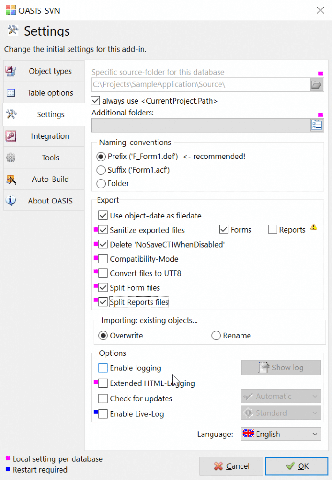Click the Cancel button
This screenshot has width=332, height=480.
231,466
